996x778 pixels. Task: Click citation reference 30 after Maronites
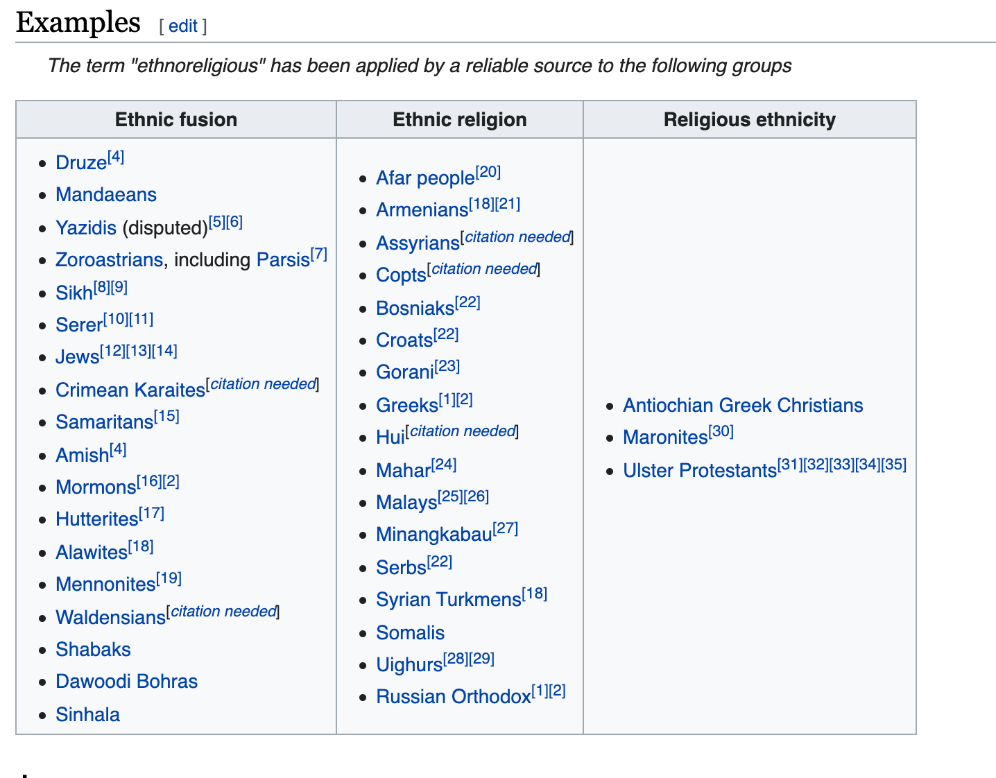pos(721,431)
